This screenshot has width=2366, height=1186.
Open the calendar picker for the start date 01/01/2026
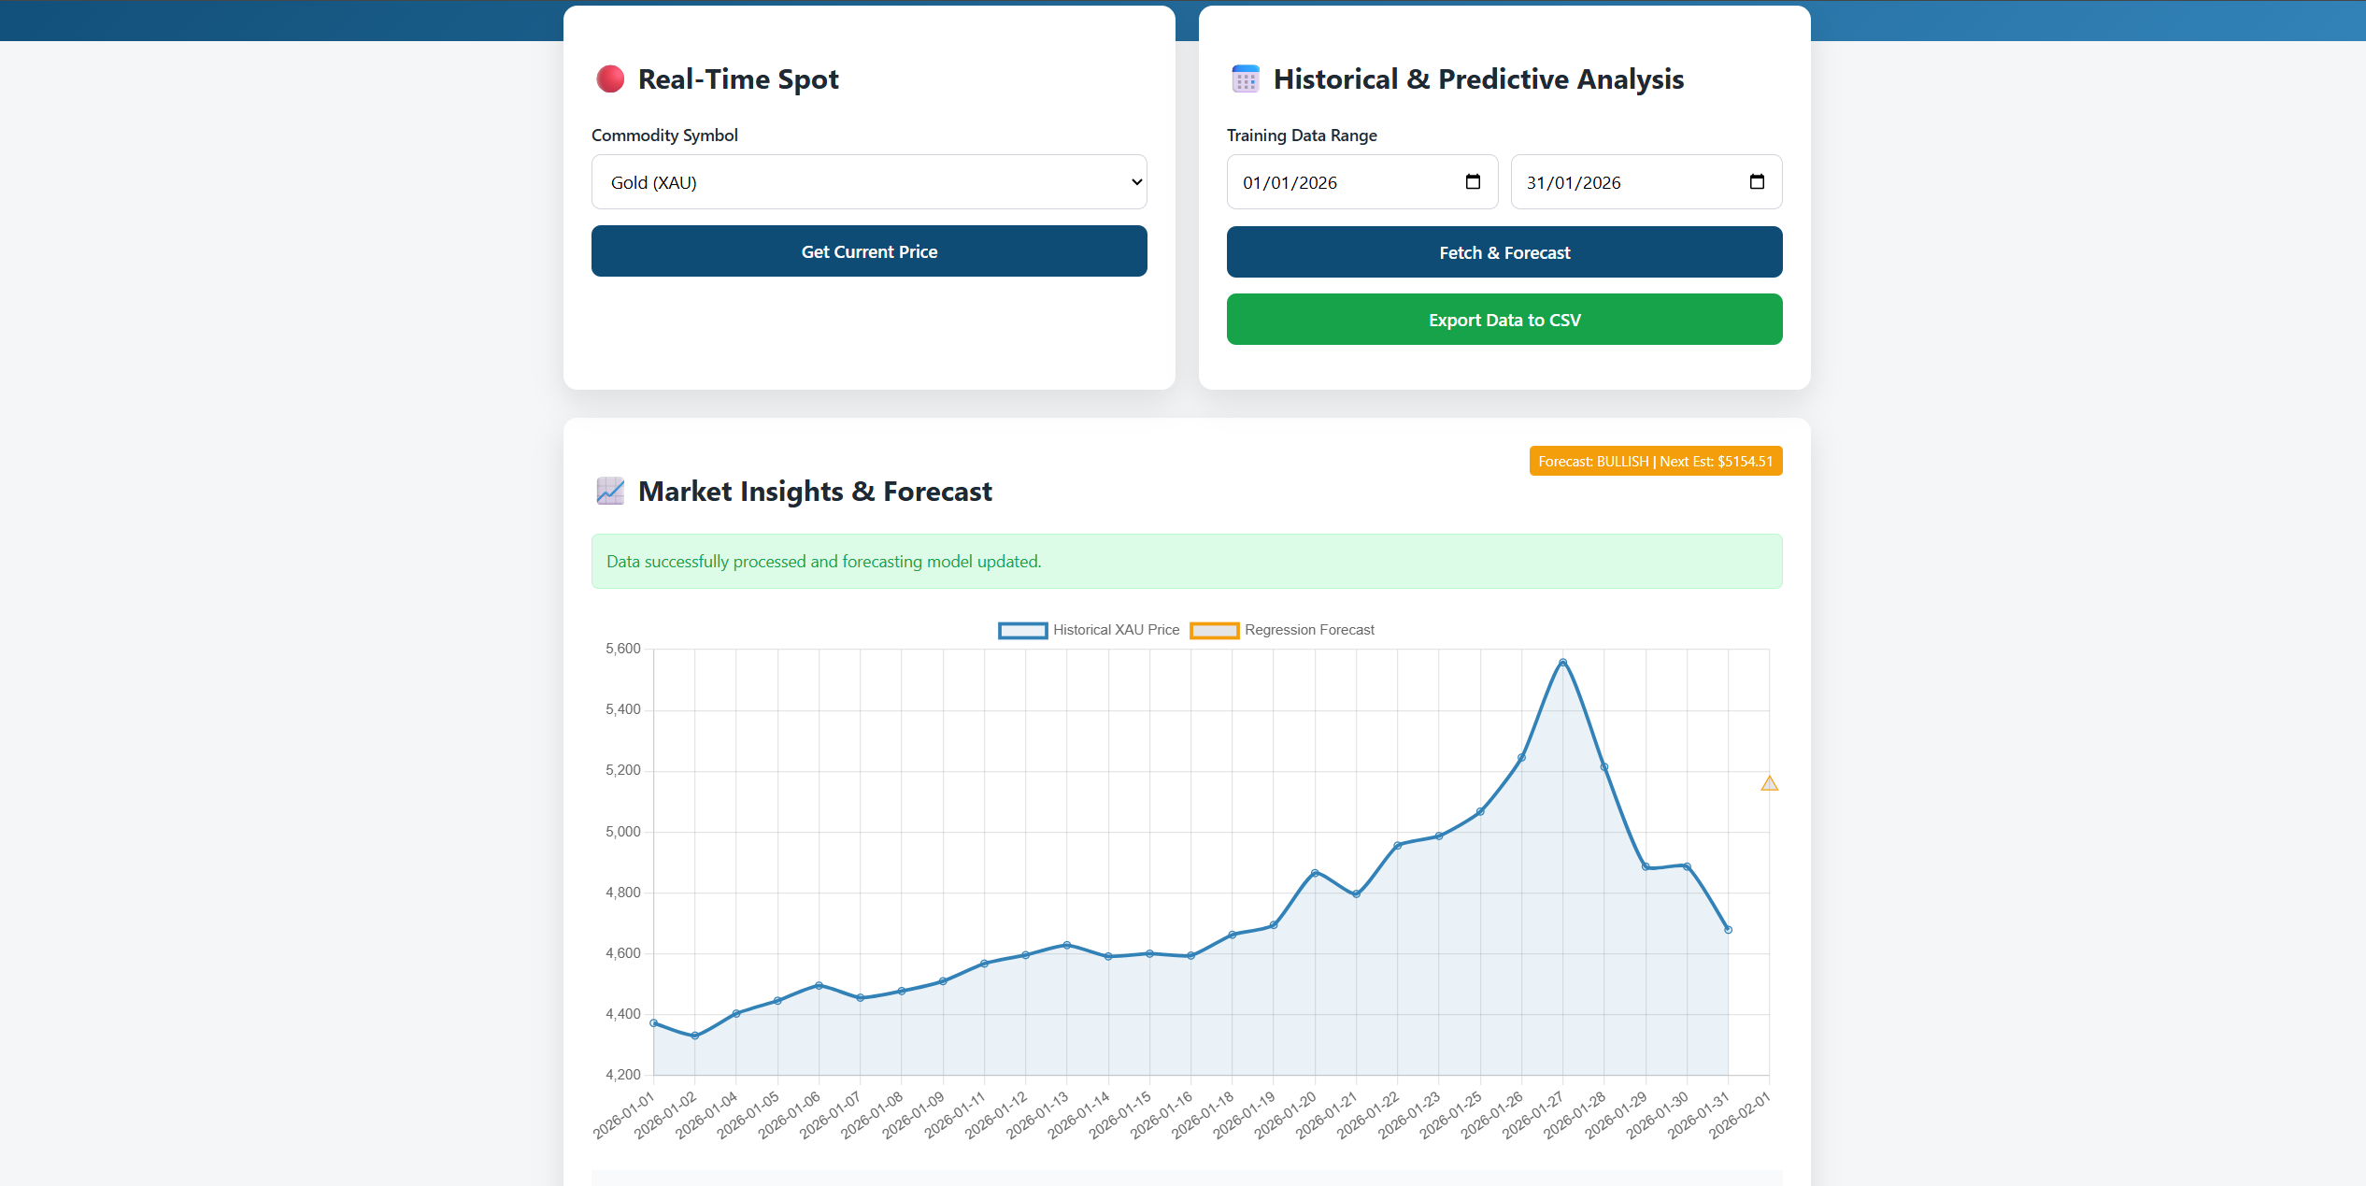(1473, 181)
